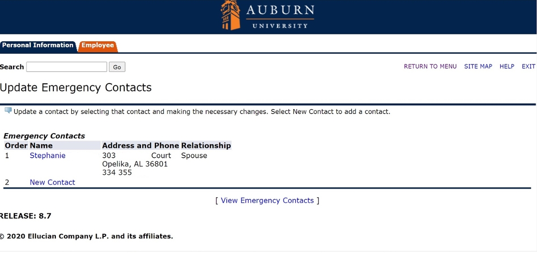
Task: Click the Order column header
Action: pyautogui.click(x=16, y=146)
